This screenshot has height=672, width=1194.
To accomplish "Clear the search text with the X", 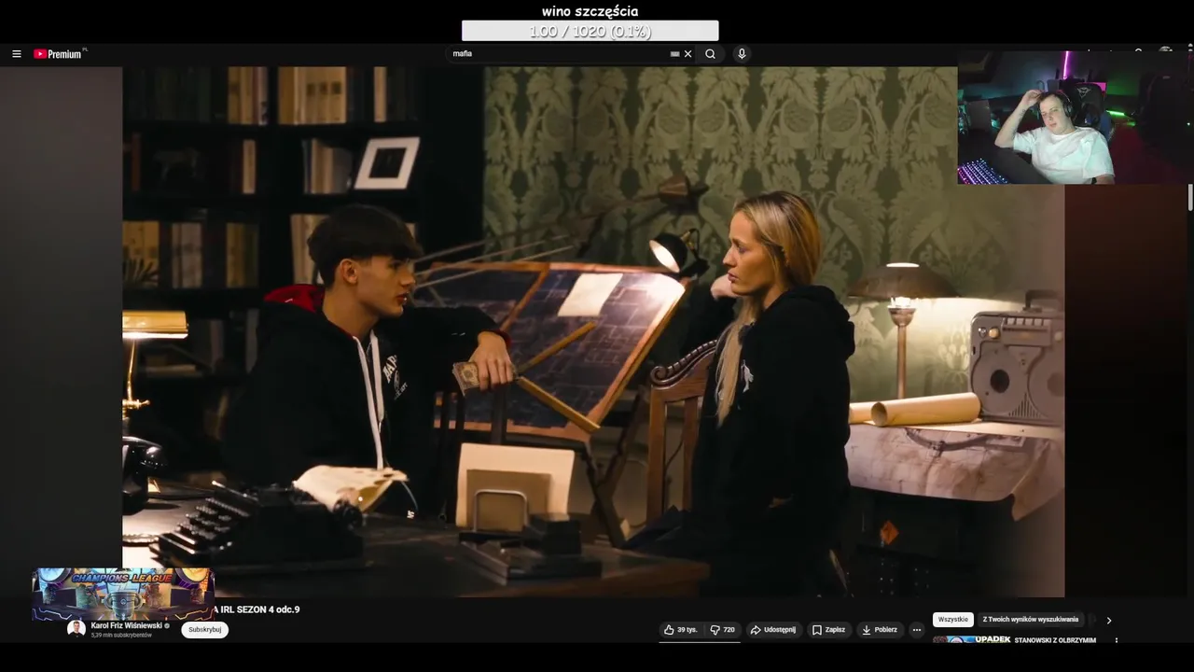I will pos(688,54).
